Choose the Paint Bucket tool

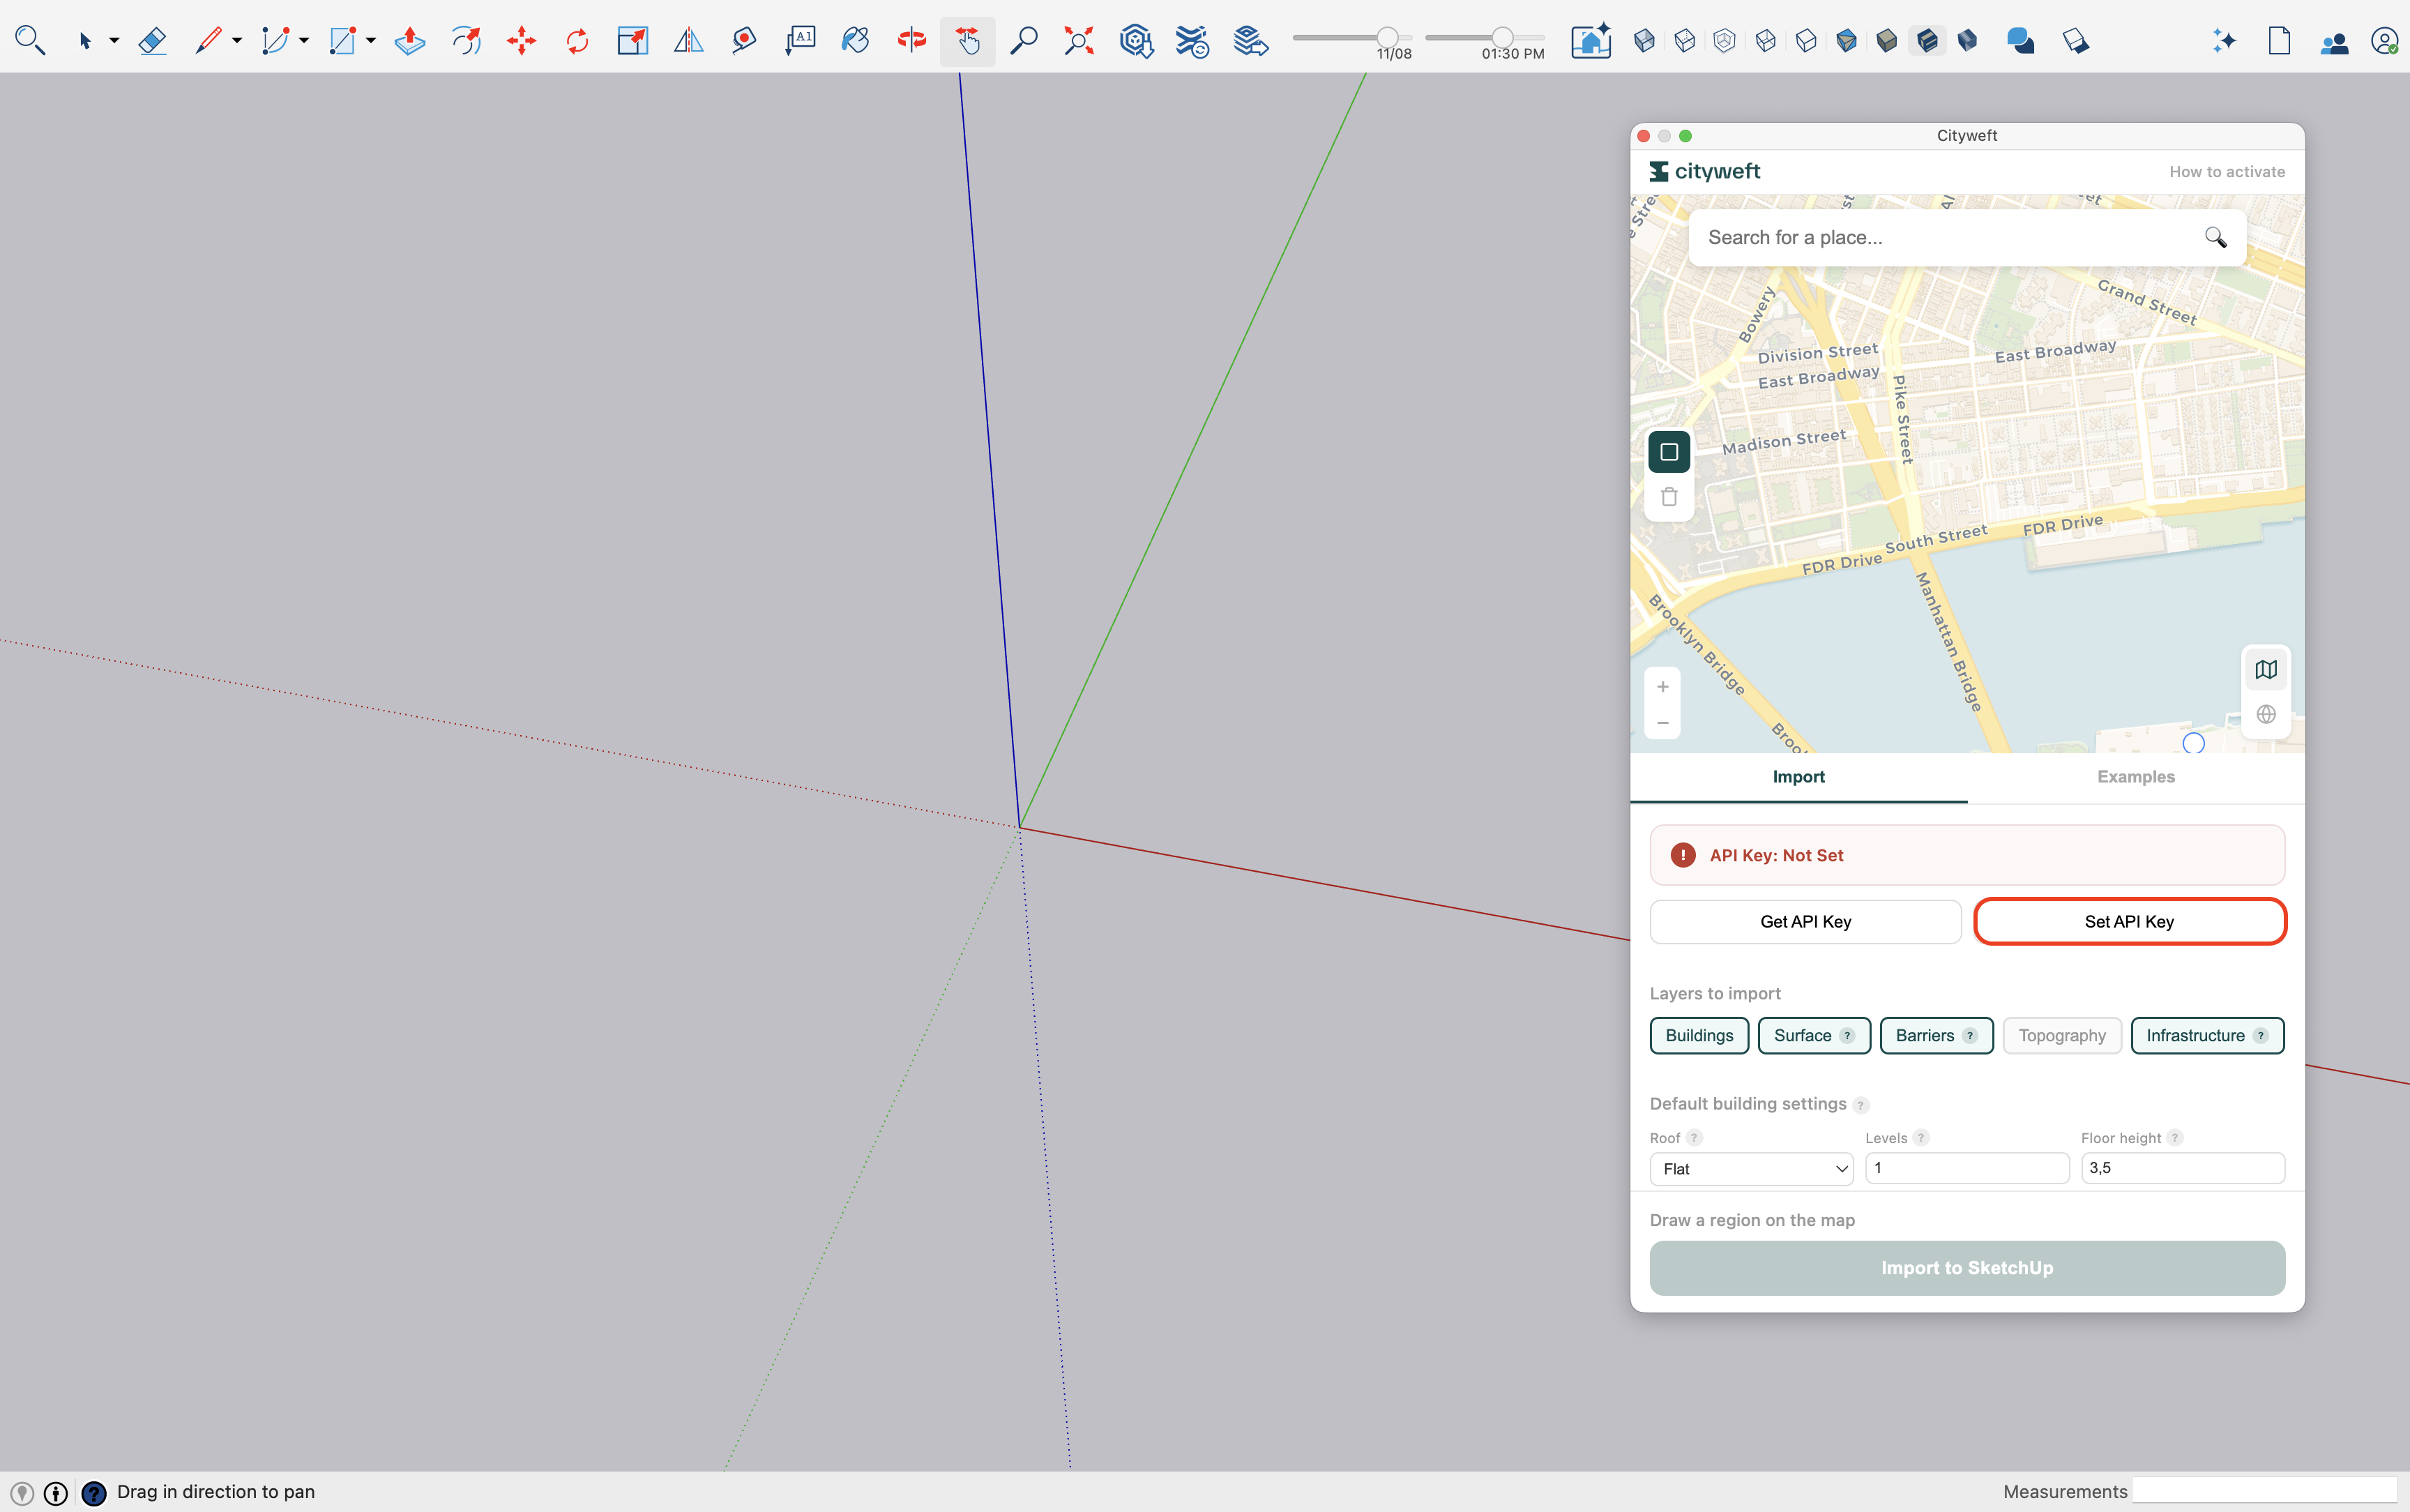pos(855,41)
